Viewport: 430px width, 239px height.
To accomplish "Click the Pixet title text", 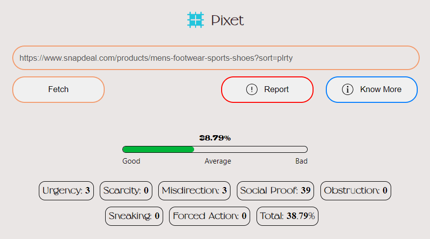I will pos(228,20).
